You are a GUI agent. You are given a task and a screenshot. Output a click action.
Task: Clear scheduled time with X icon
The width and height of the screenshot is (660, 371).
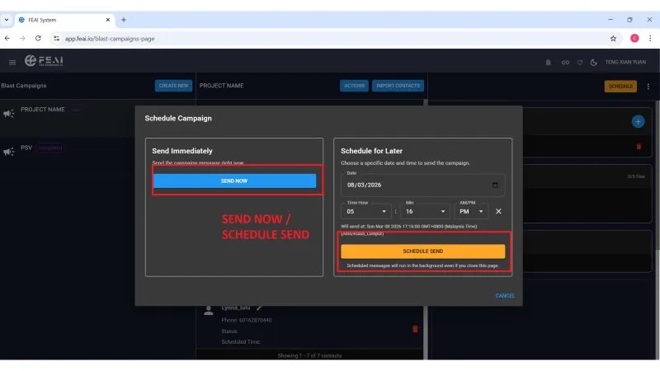pos(498,211)
